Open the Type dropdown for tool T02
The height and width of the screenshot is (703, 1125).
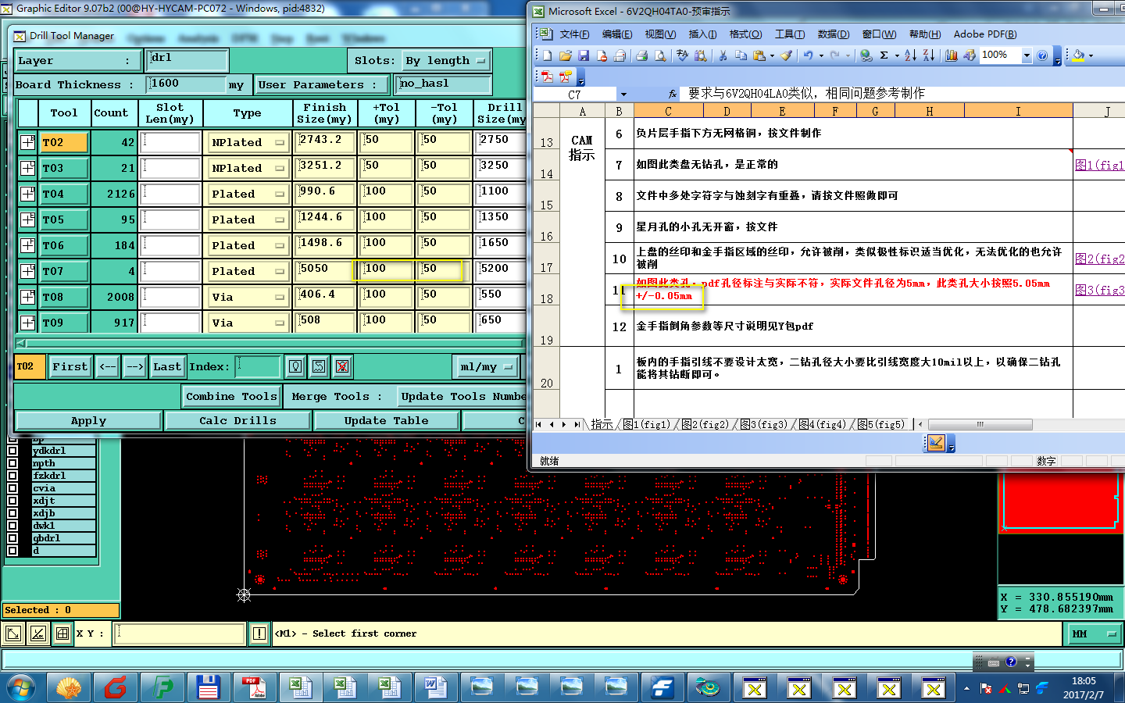[x=248, y=142]
